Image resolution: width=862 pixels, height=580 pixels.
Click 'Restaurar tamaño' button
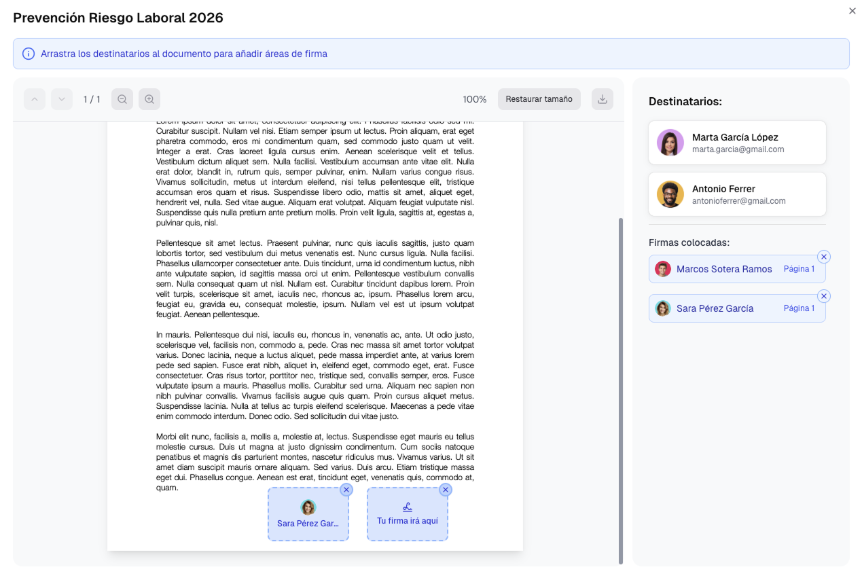539,99
